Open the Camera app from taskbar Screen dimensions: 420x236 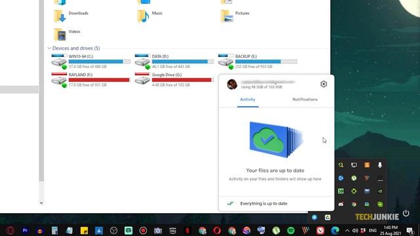pos(157,230)
